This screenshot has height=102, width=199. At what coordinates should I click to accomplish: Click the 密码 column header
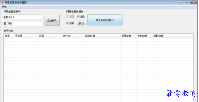[x=50, y=36]
